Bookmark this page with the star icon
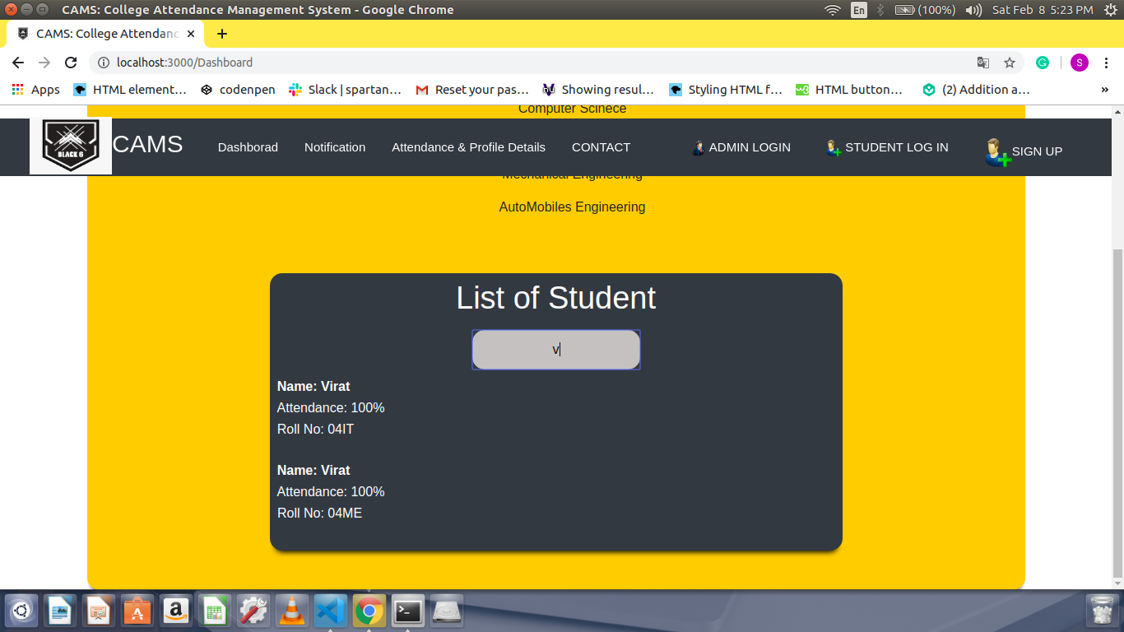Screen dimensions: 1124x632 coord(1010,63)
